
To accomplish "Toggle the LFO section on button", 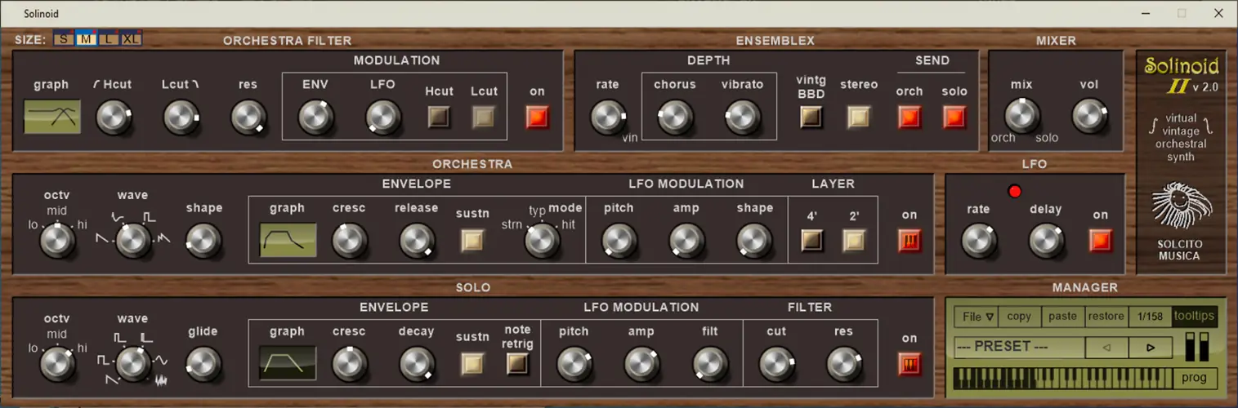I will (x=1100, y=241).
